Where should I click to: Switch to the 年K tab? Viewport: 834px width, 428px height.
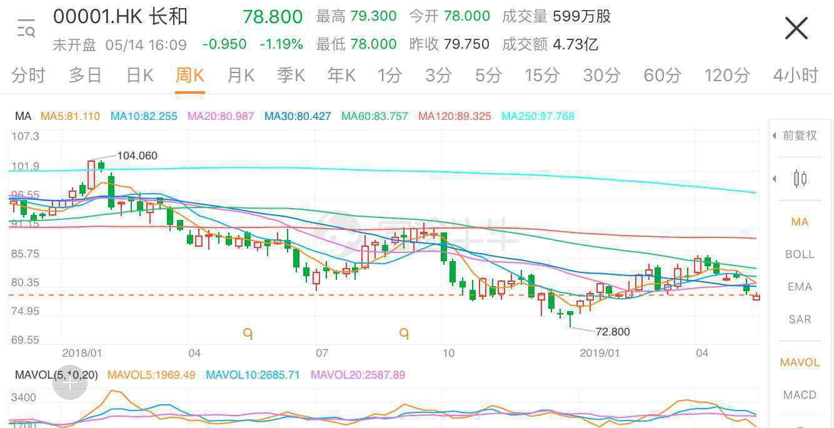click(341, 76)
